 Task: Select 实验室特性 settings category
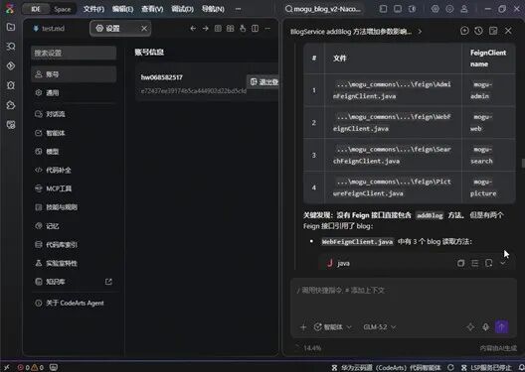[x=74, y=263]
